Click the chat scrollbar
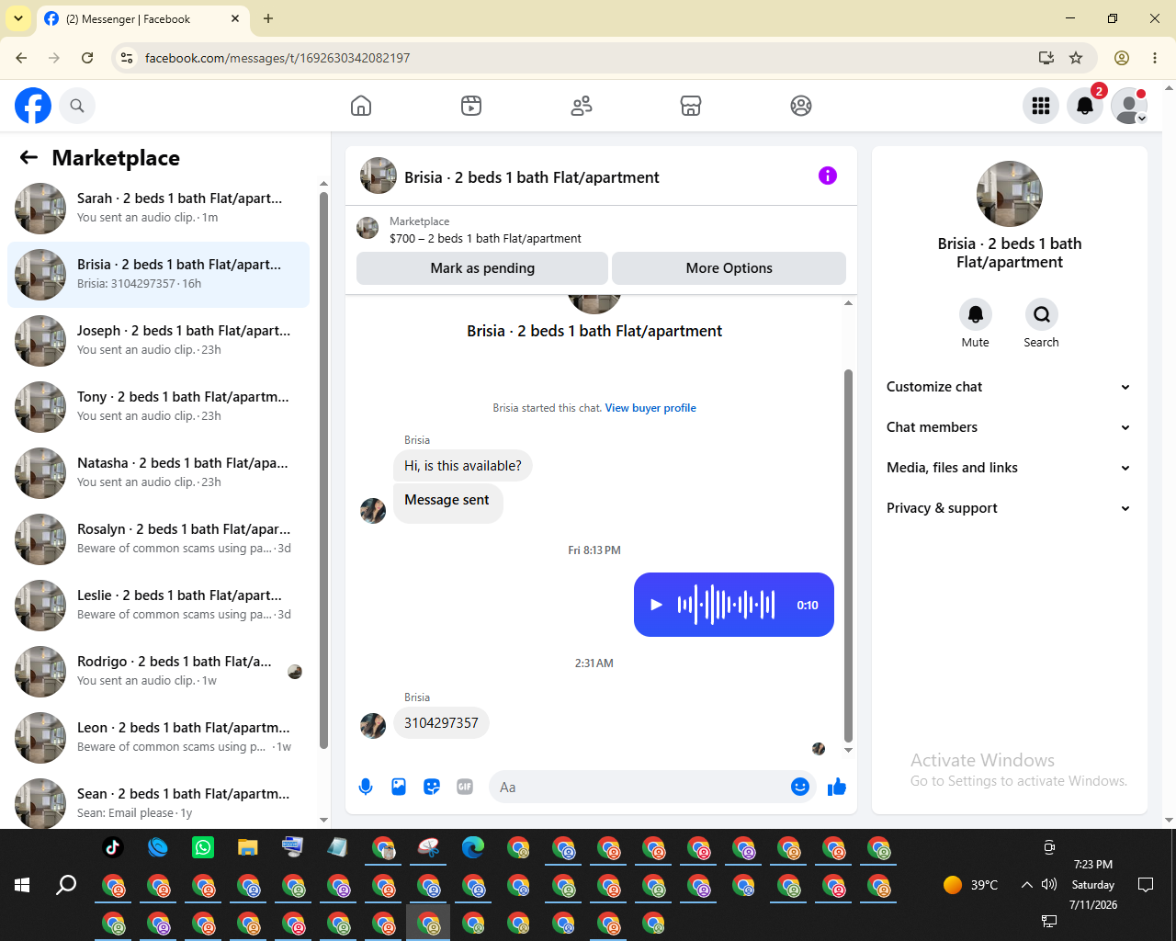 [848, 555]
